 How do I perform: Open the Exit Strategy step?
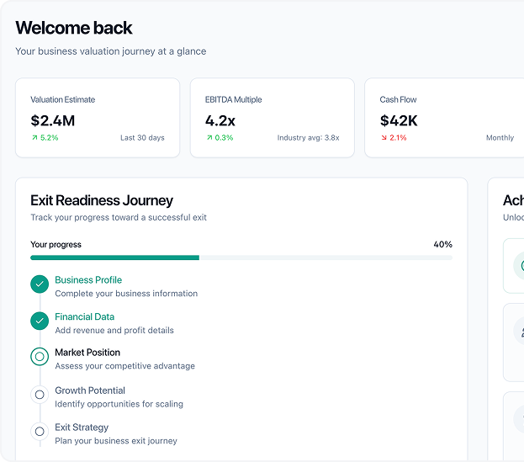tap(82, 427)
